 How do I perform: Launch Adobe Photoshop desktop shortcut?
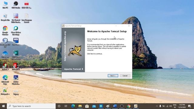click(x=16, y=80)
